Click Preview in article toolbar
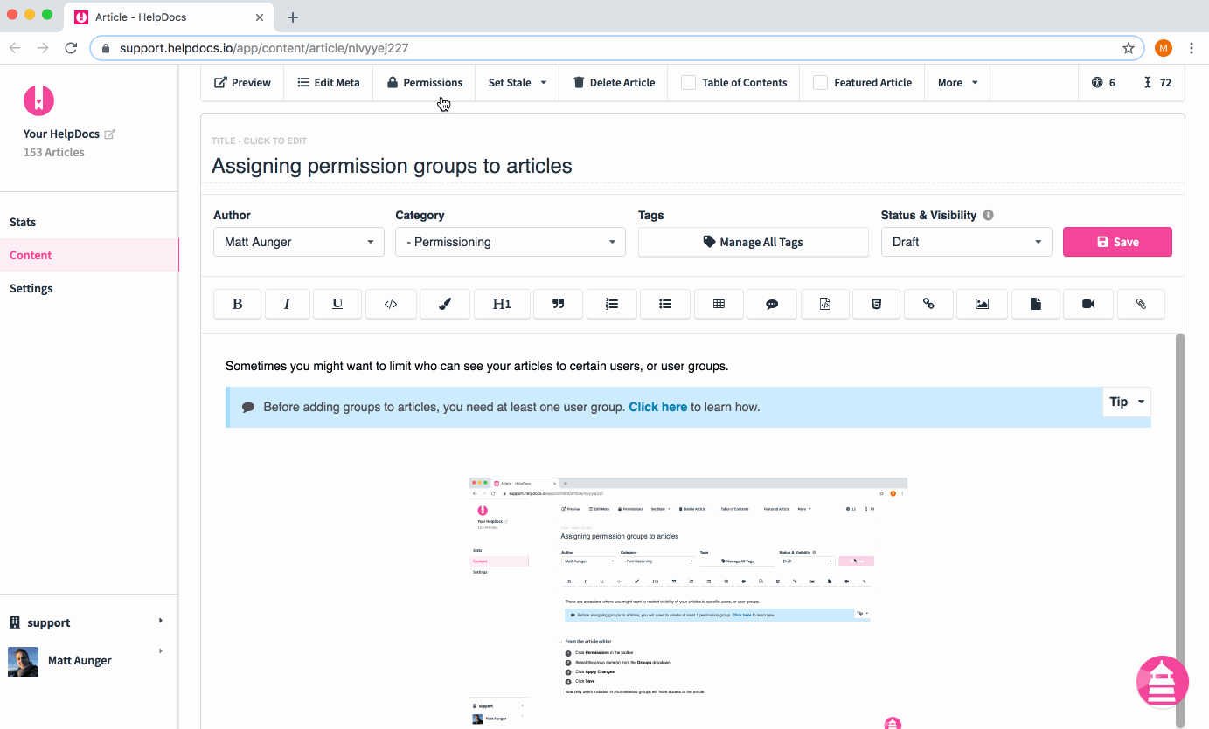The height and width of the screenshot is (729, 1209). click(242, 82)
